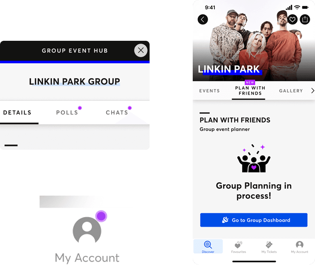Close the Group Event Hub panel
The width and height of the screenshot is (315, 278).
[x=140, y=50]
